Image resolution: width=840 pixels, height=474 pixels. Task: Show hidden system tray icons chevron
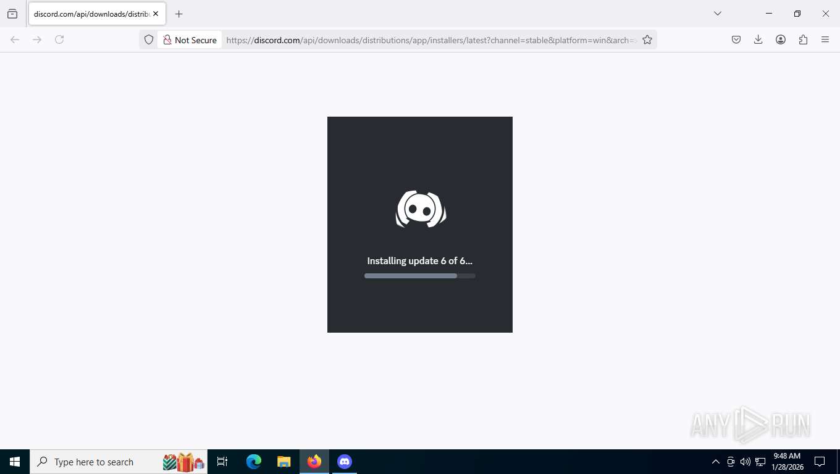coord(716,462)
